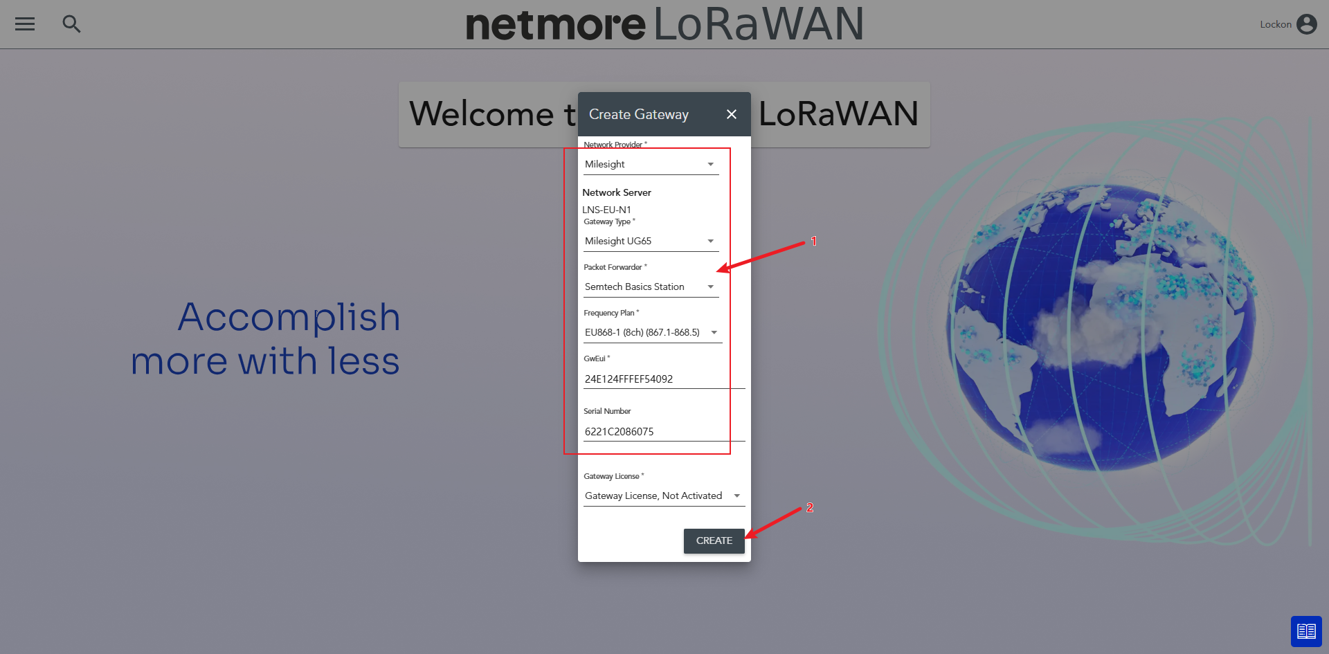Click the CREATE button
The image size is (1329, 654).
(714, 541)
